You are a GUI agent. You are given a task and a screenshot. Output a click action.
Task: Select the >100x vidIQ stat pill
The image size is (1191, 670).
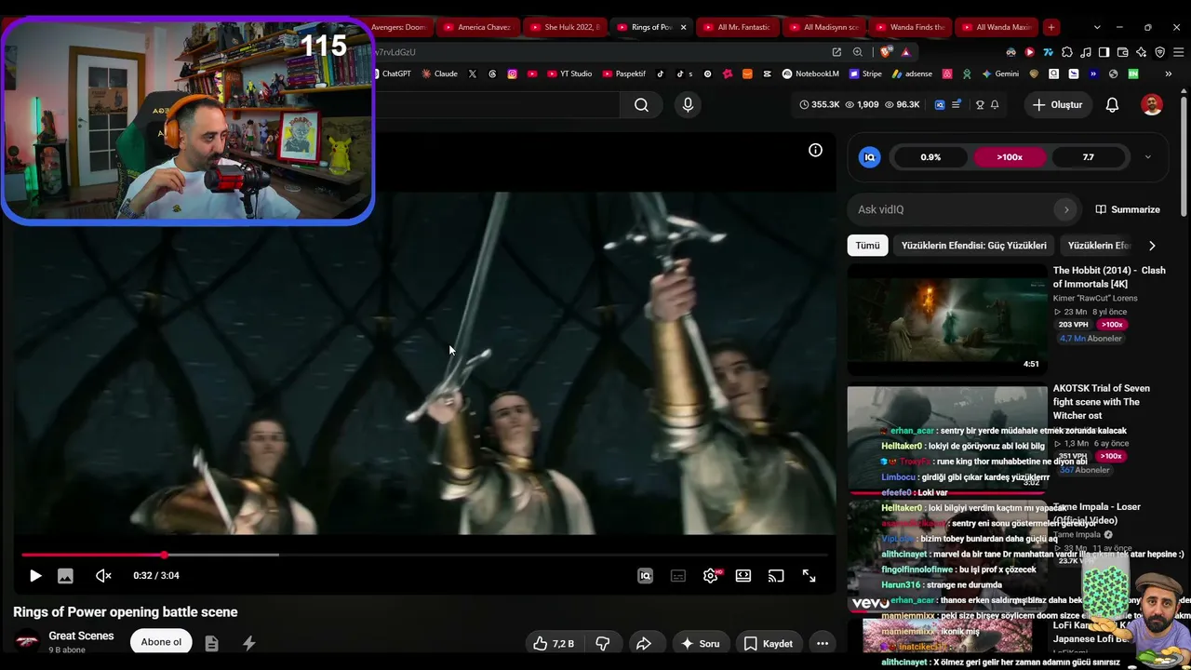tap(1010, 157)
